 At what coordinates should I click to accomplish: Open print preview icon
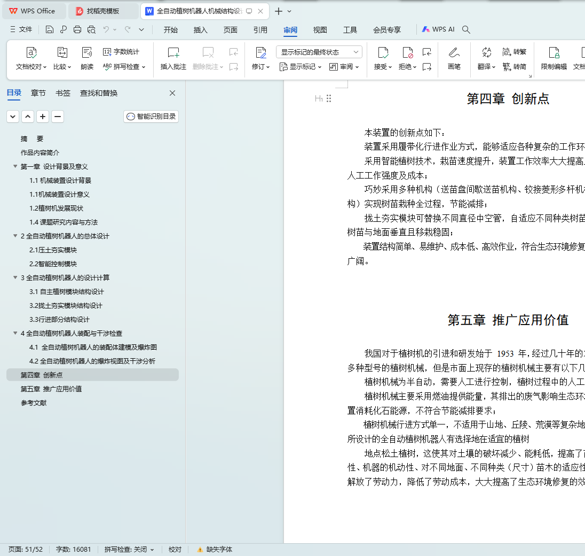(91, 29)
